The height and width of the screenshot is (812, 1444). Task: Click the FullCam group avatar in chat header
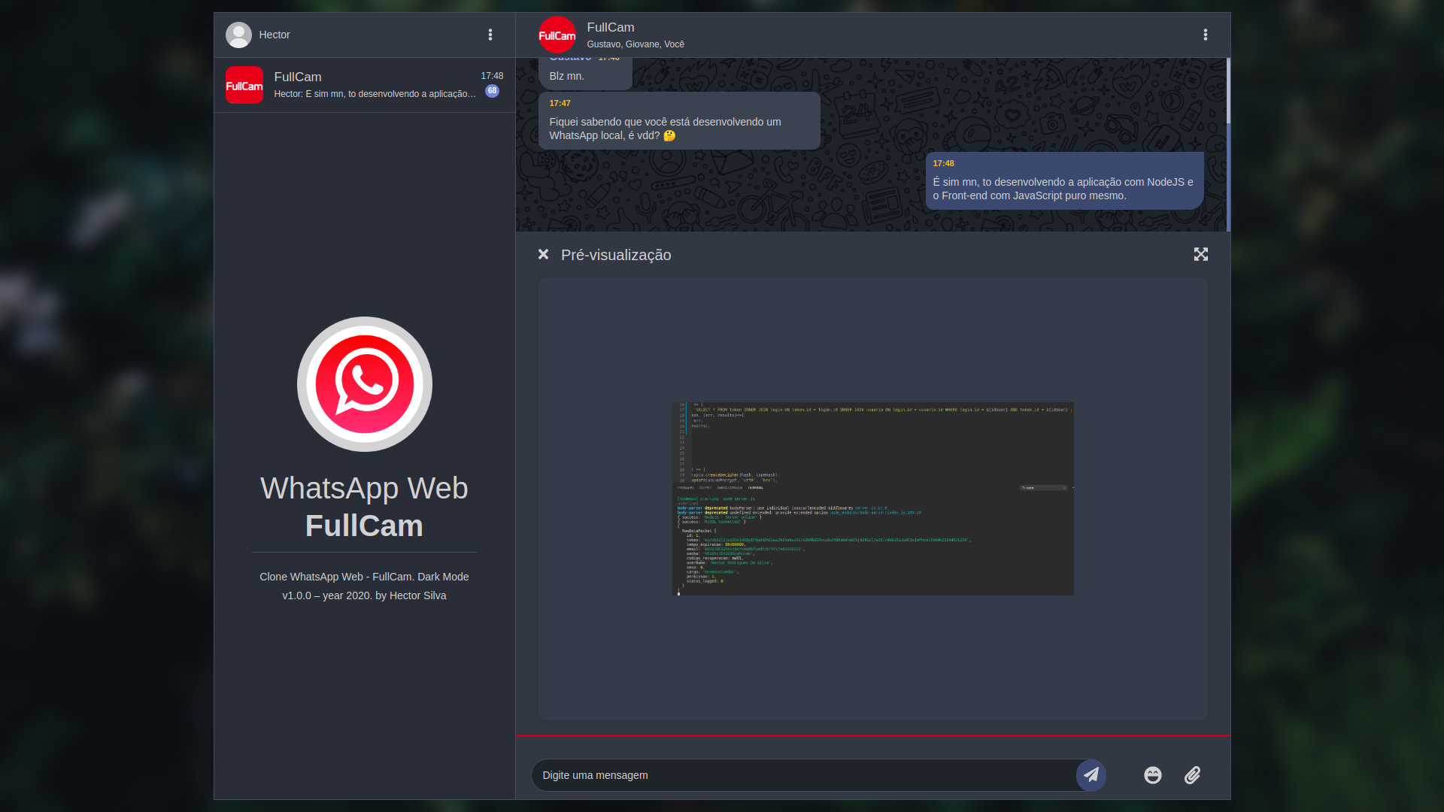[557, 35]
